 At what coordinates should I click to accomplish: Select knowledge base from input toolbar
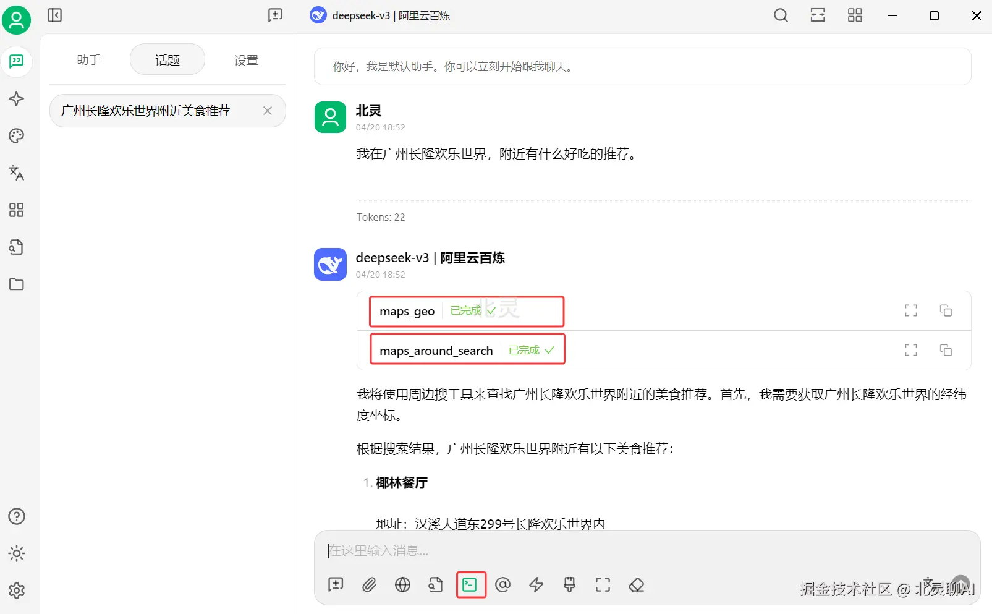coord(436,585)
